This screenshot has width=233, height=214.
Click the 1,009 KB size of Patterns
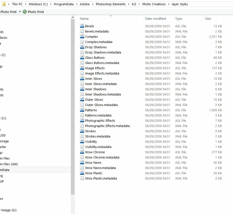pos(215,110)
